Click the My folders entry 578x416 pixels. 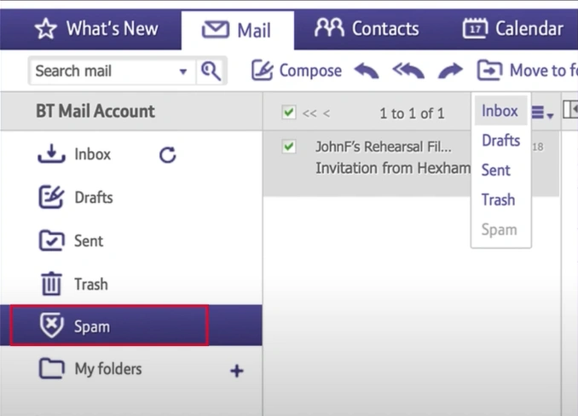point(108,369)
